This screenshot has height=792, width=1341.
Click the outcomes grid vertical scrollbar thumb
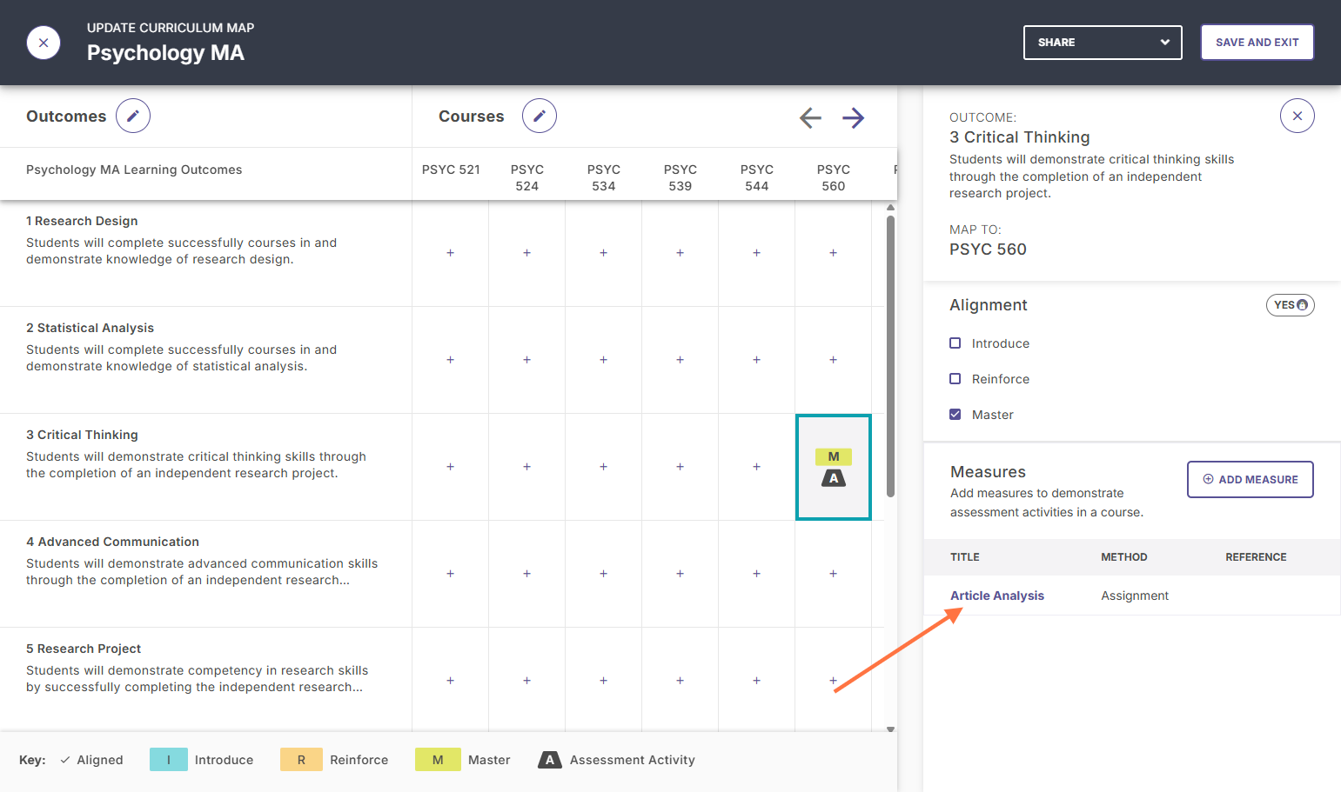(x=890, y=356)
